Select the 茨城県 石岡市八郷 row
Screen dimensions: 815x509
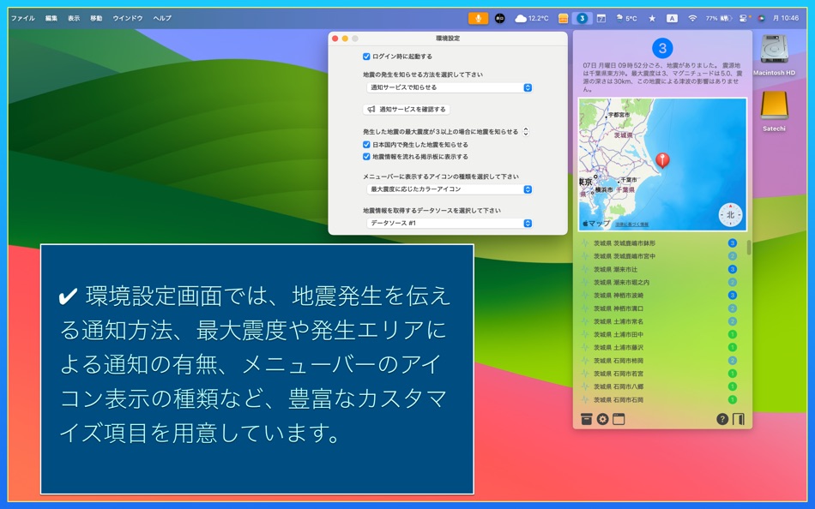[x=659, y=386]
